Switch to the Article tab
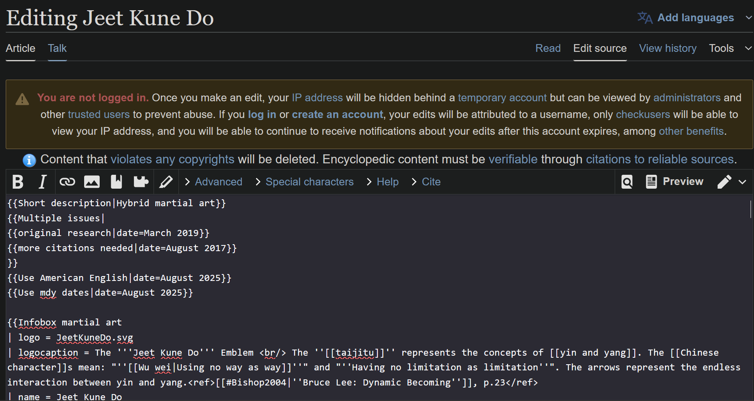 pos(20,48)
